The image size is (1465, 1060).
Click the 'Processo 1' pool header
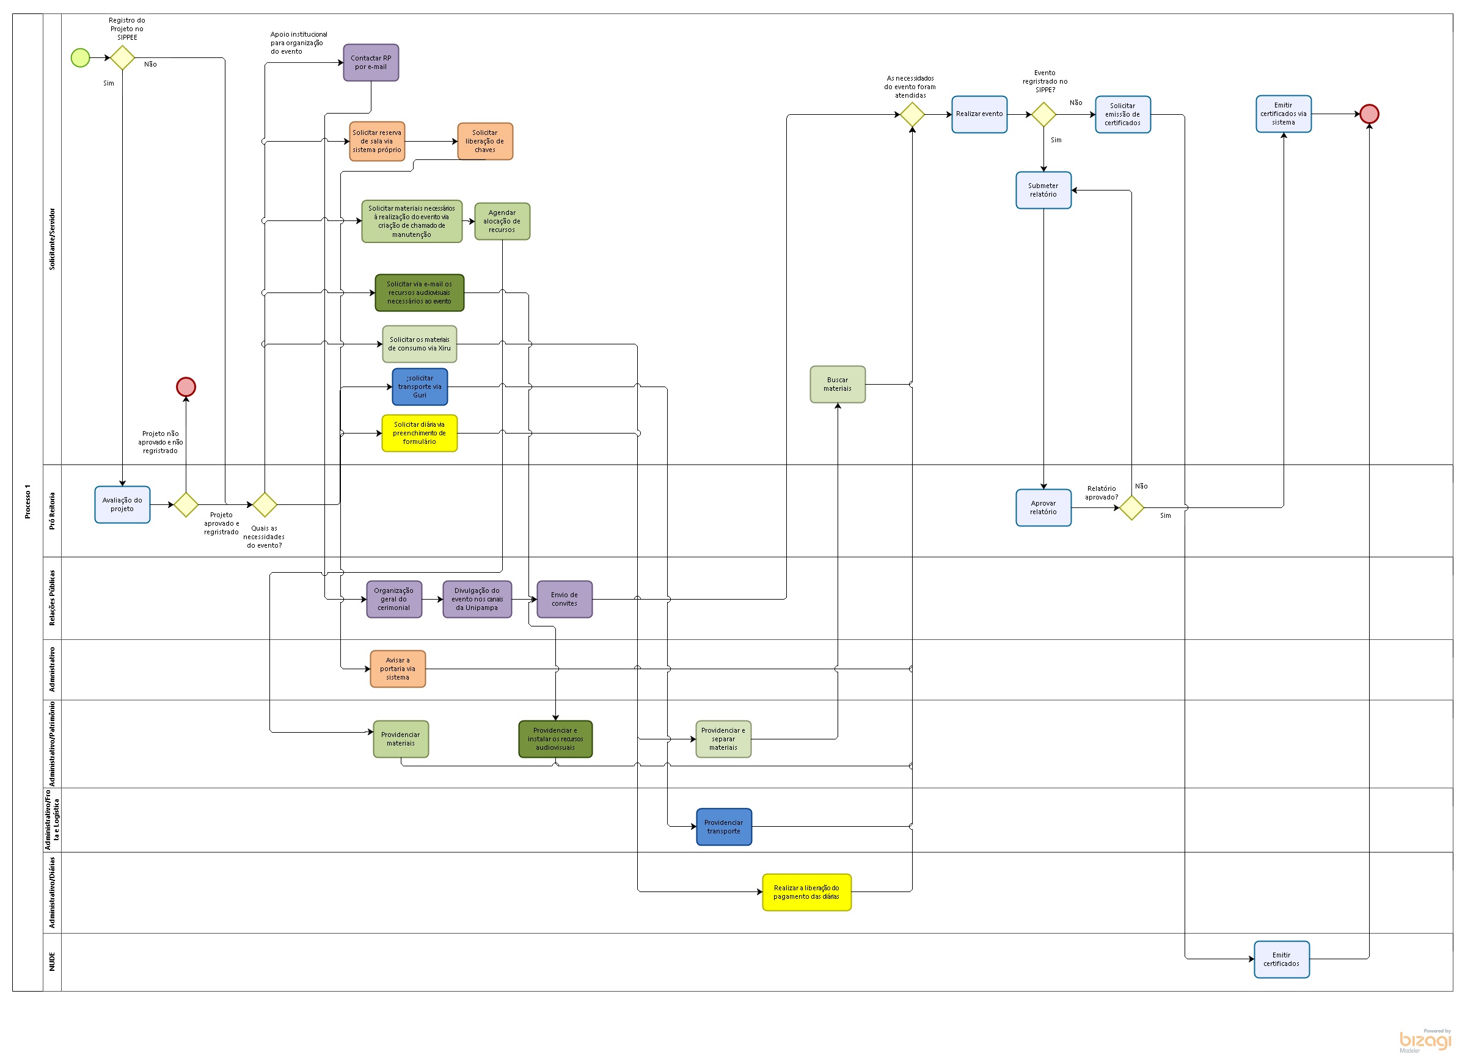27,501
